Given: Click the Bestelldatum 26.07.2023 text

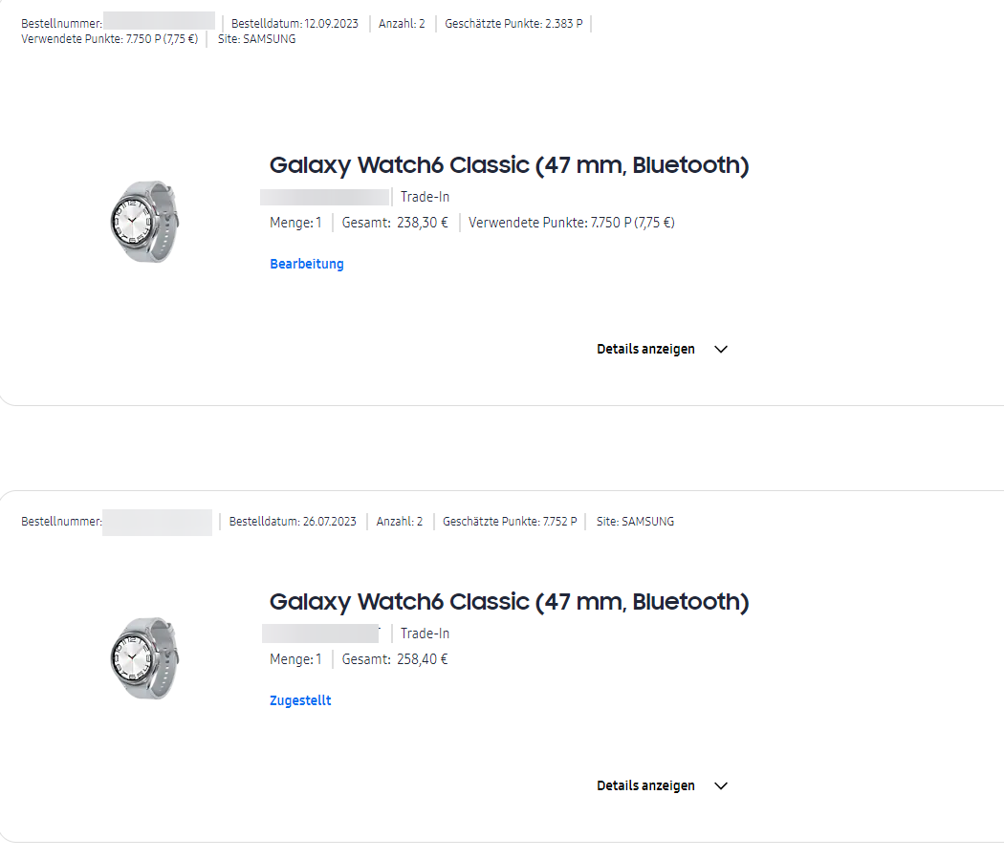Looking at the screenshot, I should 293,522.
